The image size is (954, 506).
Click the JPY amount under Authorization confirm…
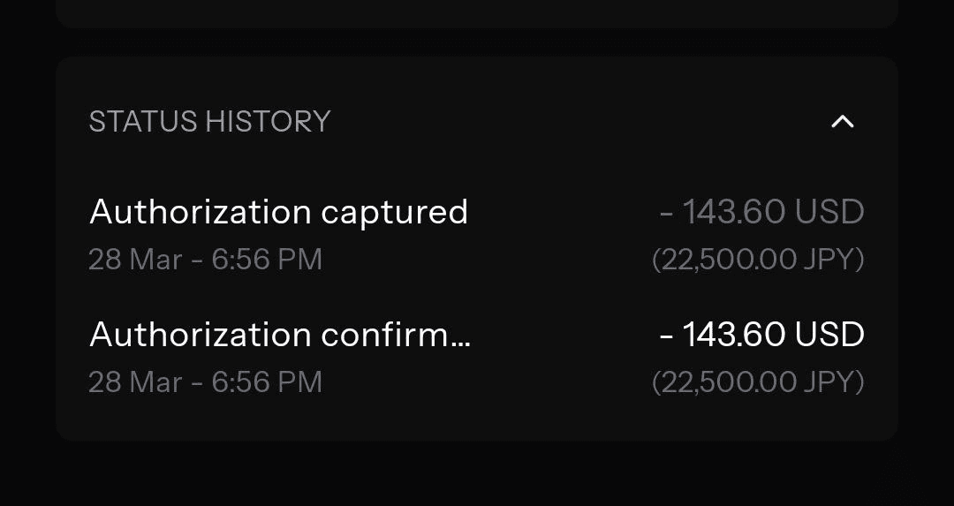click(757, 382)
